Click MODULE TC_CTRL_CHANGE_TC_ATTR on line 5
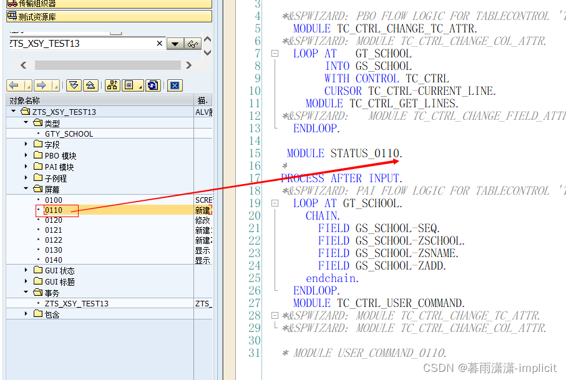The width and height of the screenshot is (566, 380). [385, 29]
